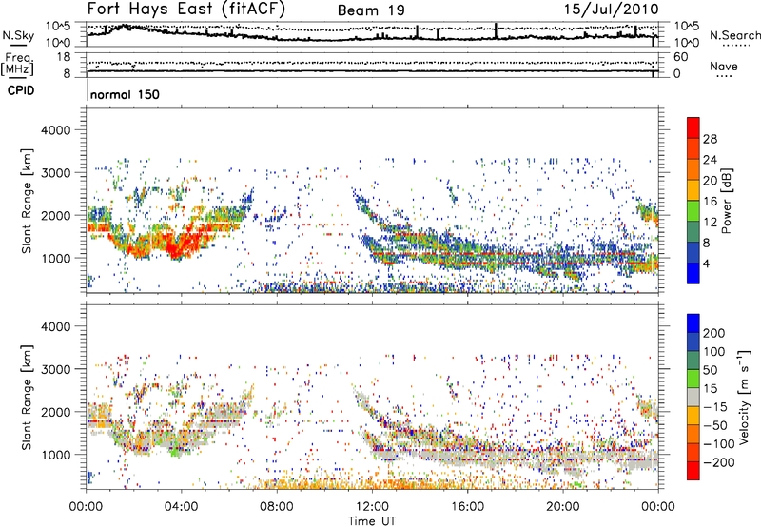761x527 pixels.
Task: Click the 'CPID' label
Action: (21, 90)
